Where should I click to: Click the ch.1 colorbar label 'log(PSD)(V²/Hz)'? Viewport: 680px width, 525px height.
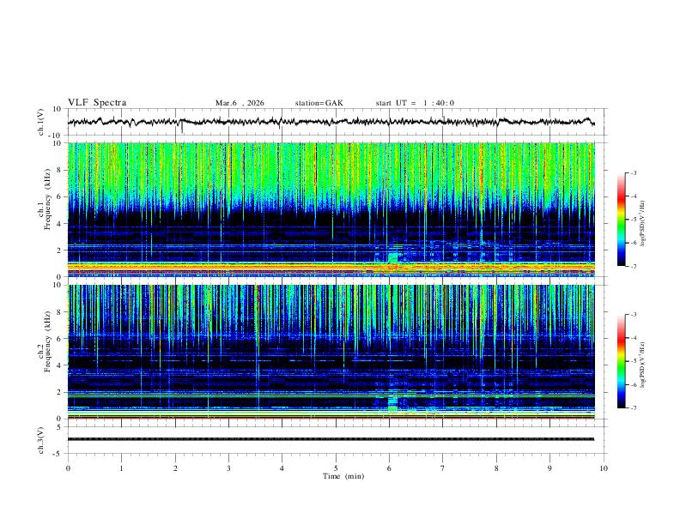pos(643,223)
